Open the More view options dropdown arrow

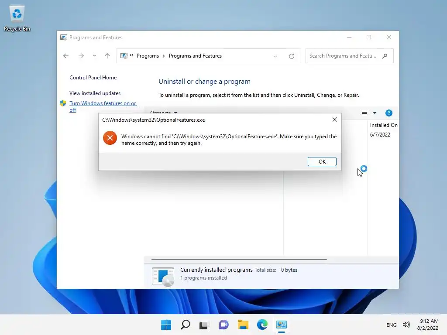pyautogui.click(x=375, y=113)
